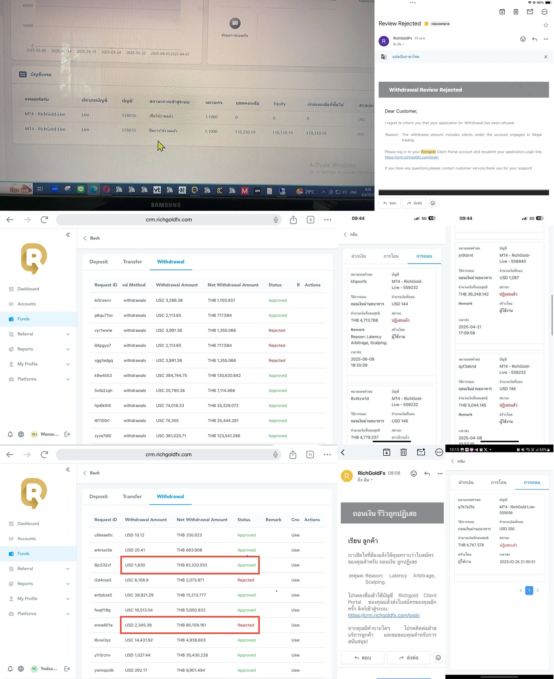Change language via globe in Wanas CRM sidebar
The image size is (554, 679).
pyautogui.click(x=21, y=434)
